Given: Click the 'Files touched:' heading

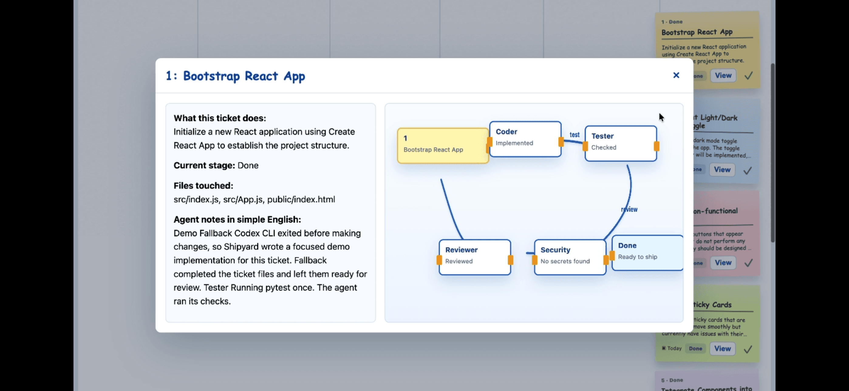Looking at the screenshot, I should tap(203, 185).
